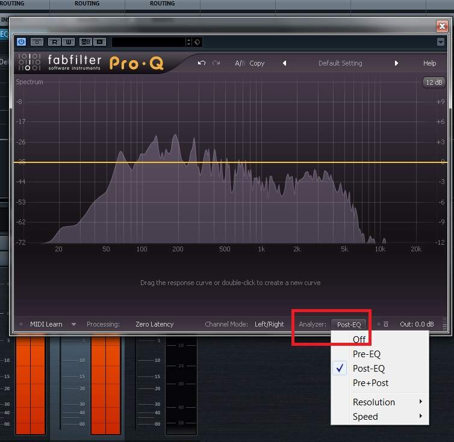
Task: Select Pre+Post analyzer option
Action: [380, 382]
